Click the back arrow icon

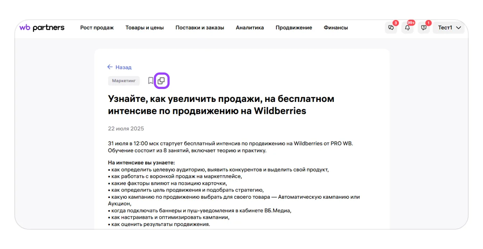click(110, 67)
